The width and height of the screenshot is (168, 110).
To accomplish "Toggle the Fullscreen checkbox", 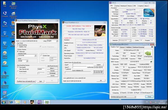I will pos(18,51).
